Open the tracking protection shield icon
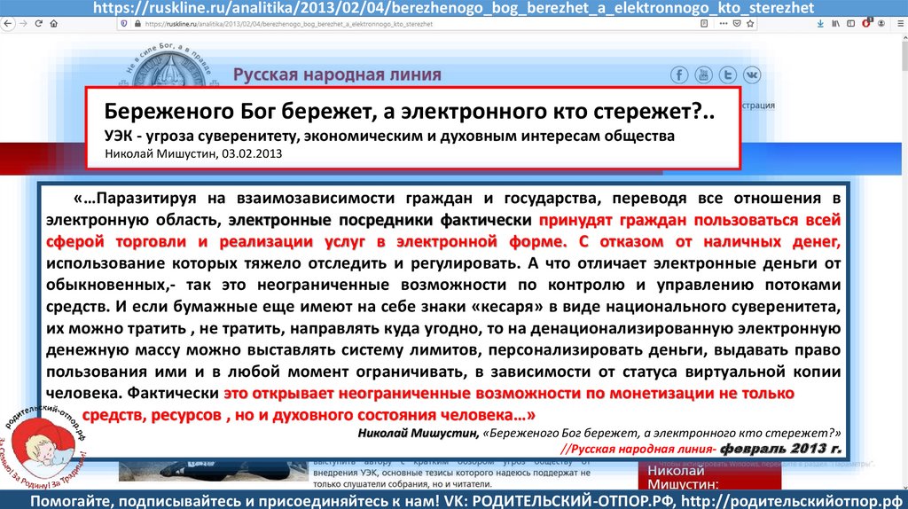Image resolution: width=908 pixels, height=509 pixels. click(x=124, y=24)
